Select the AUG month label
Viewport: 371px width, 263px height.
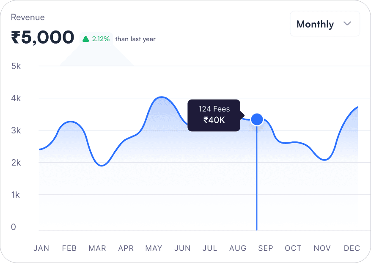(238, 248)
